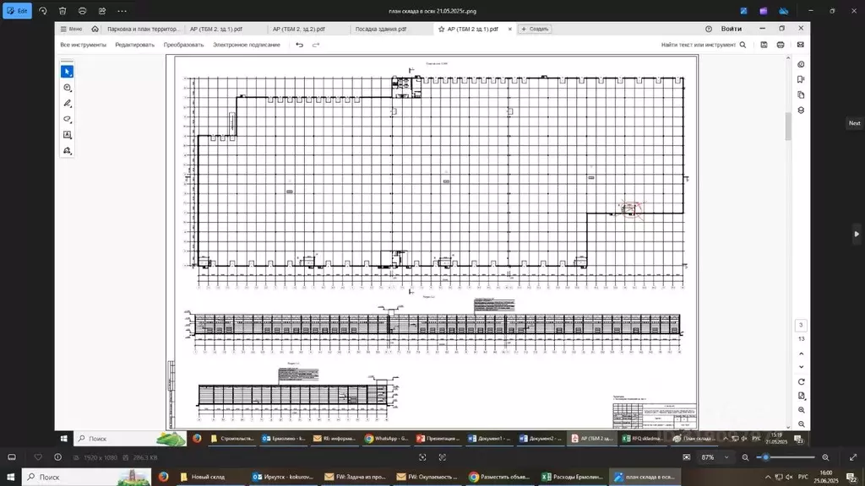The height and width of the screenshot is (486, 865).
Task: Select the arrow selection tool in sidebar
Action: coord(67,72)
